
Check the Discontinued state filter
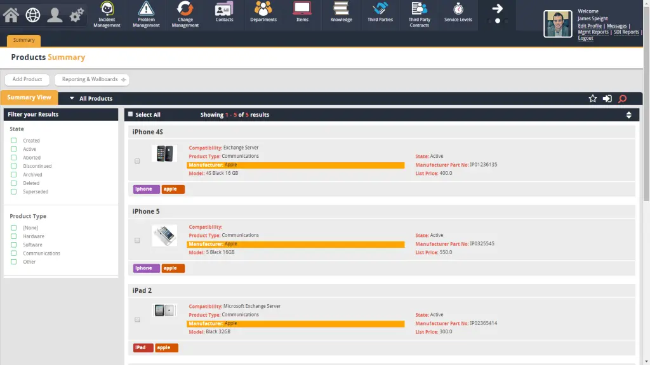(14, 166)
